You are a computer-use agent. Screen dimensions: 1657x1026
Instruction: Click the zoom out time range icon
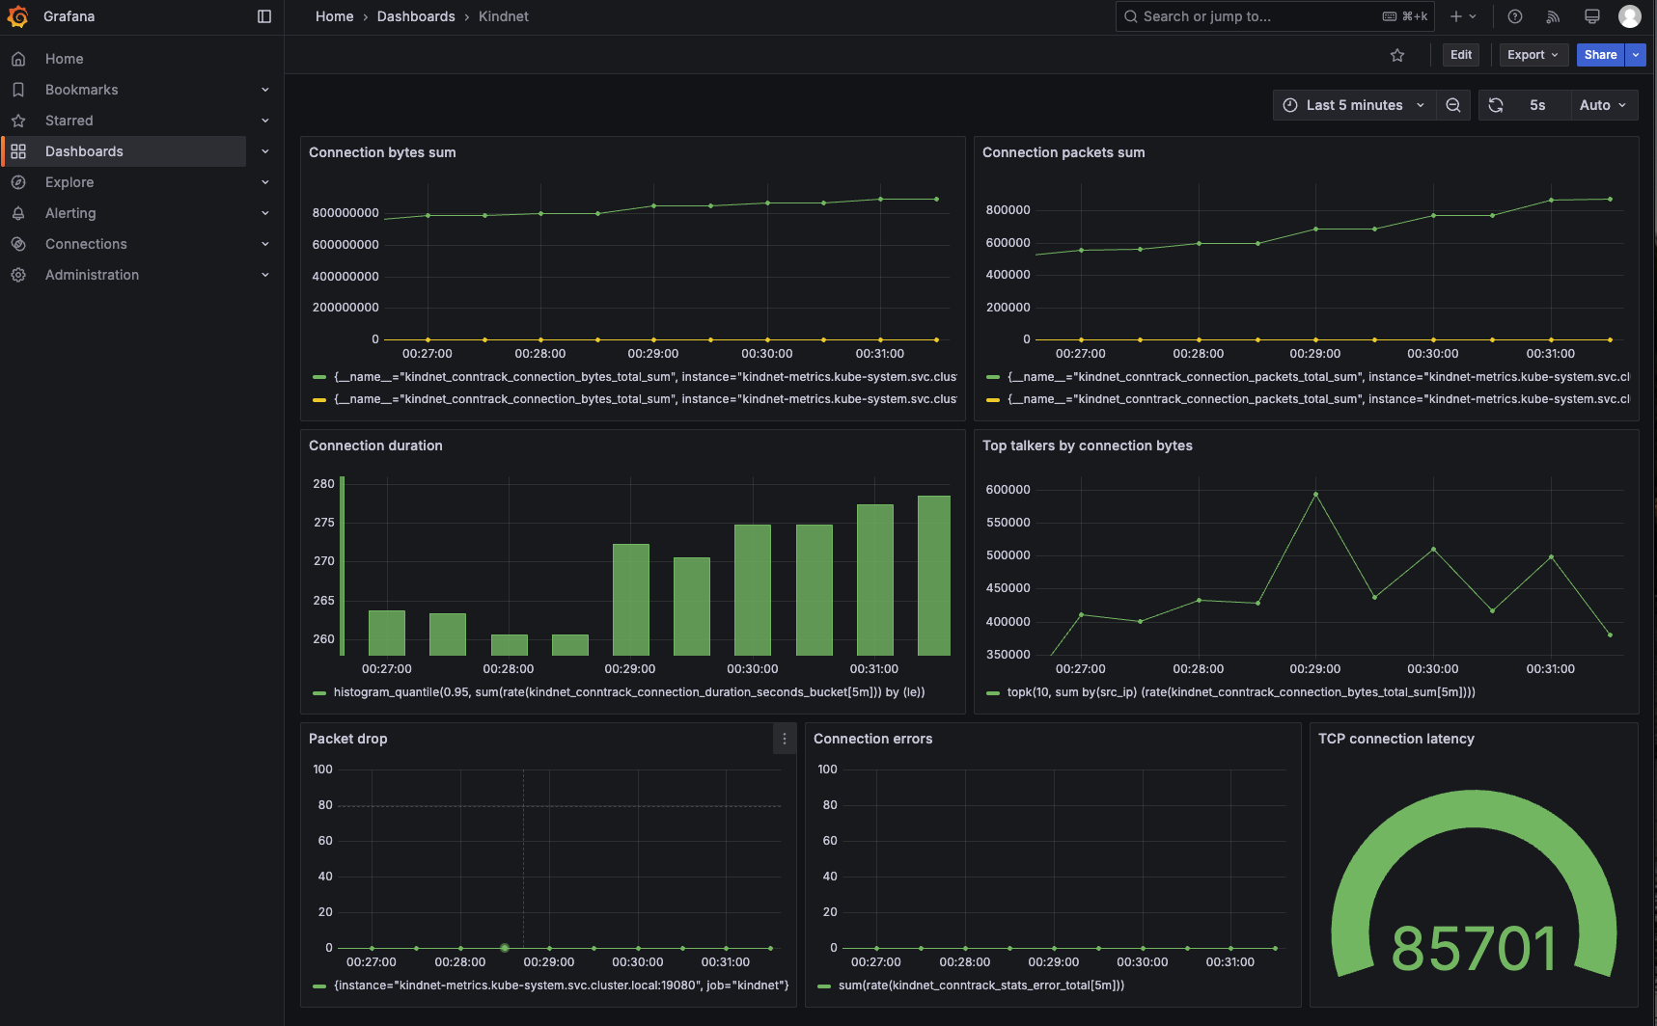point(1452,105)
